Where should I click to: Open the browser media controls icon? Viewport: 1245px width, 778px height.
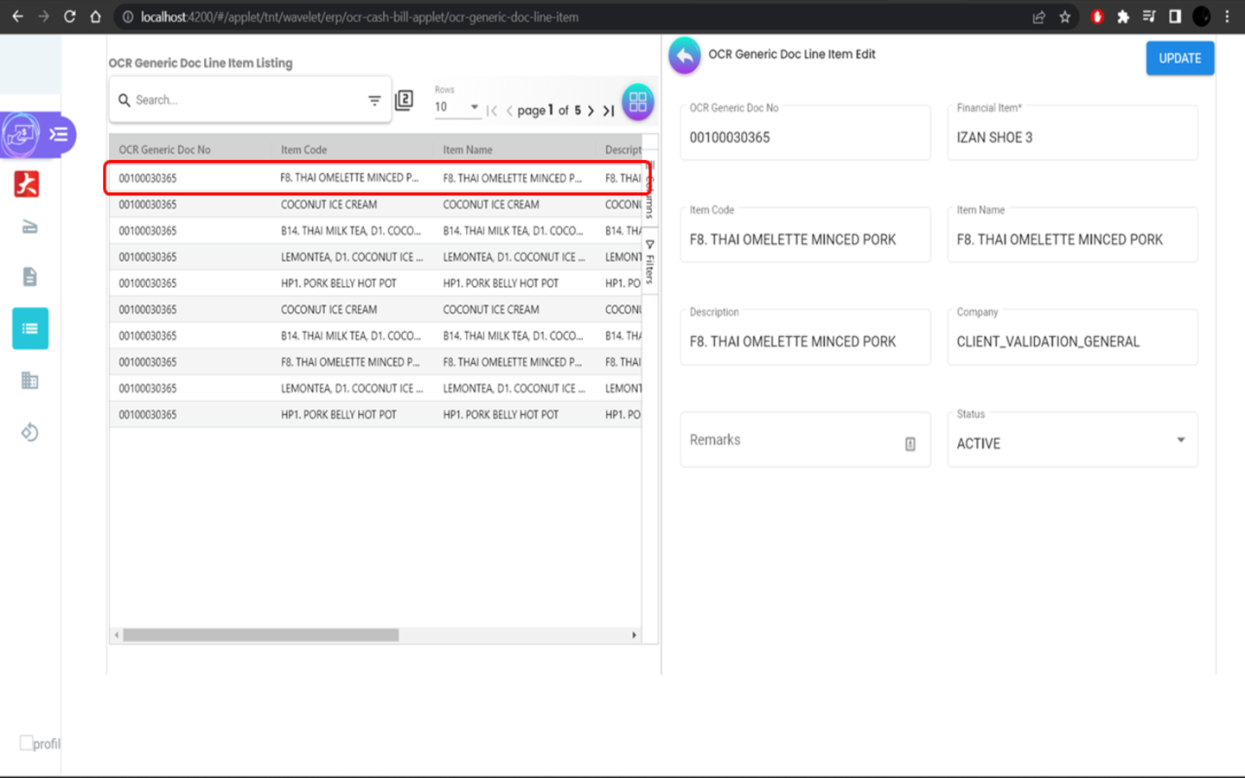(1149, 16)
